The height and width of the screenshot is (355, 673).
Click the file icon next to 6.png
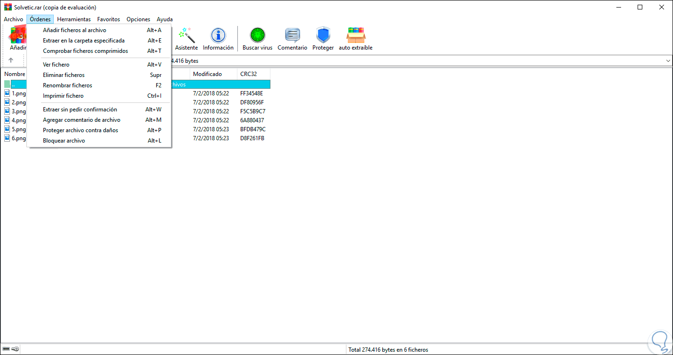coord(7,138)
